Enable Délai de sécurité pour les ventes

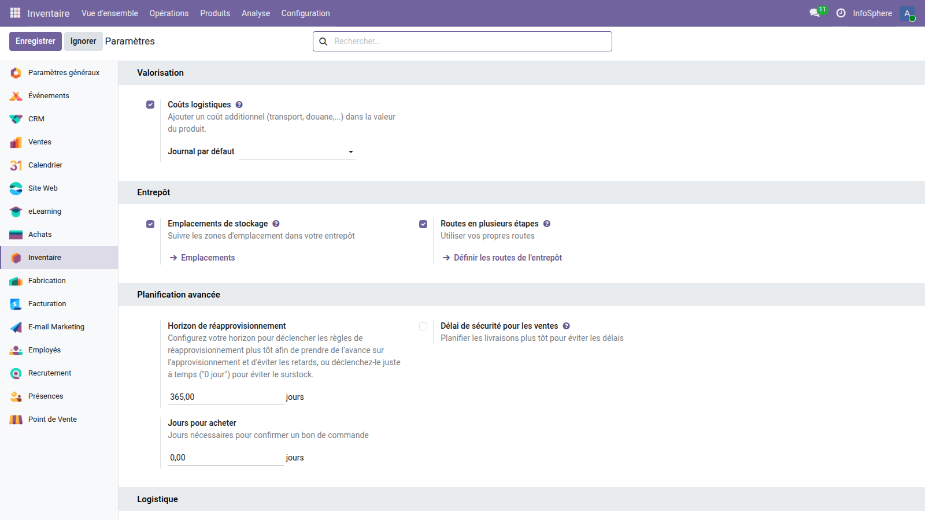pyautogui.click(x=423, y=326)
